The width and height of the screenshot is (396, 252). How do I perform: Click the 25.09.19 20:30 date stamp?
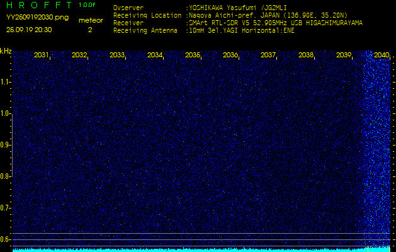tap(29, 30)
